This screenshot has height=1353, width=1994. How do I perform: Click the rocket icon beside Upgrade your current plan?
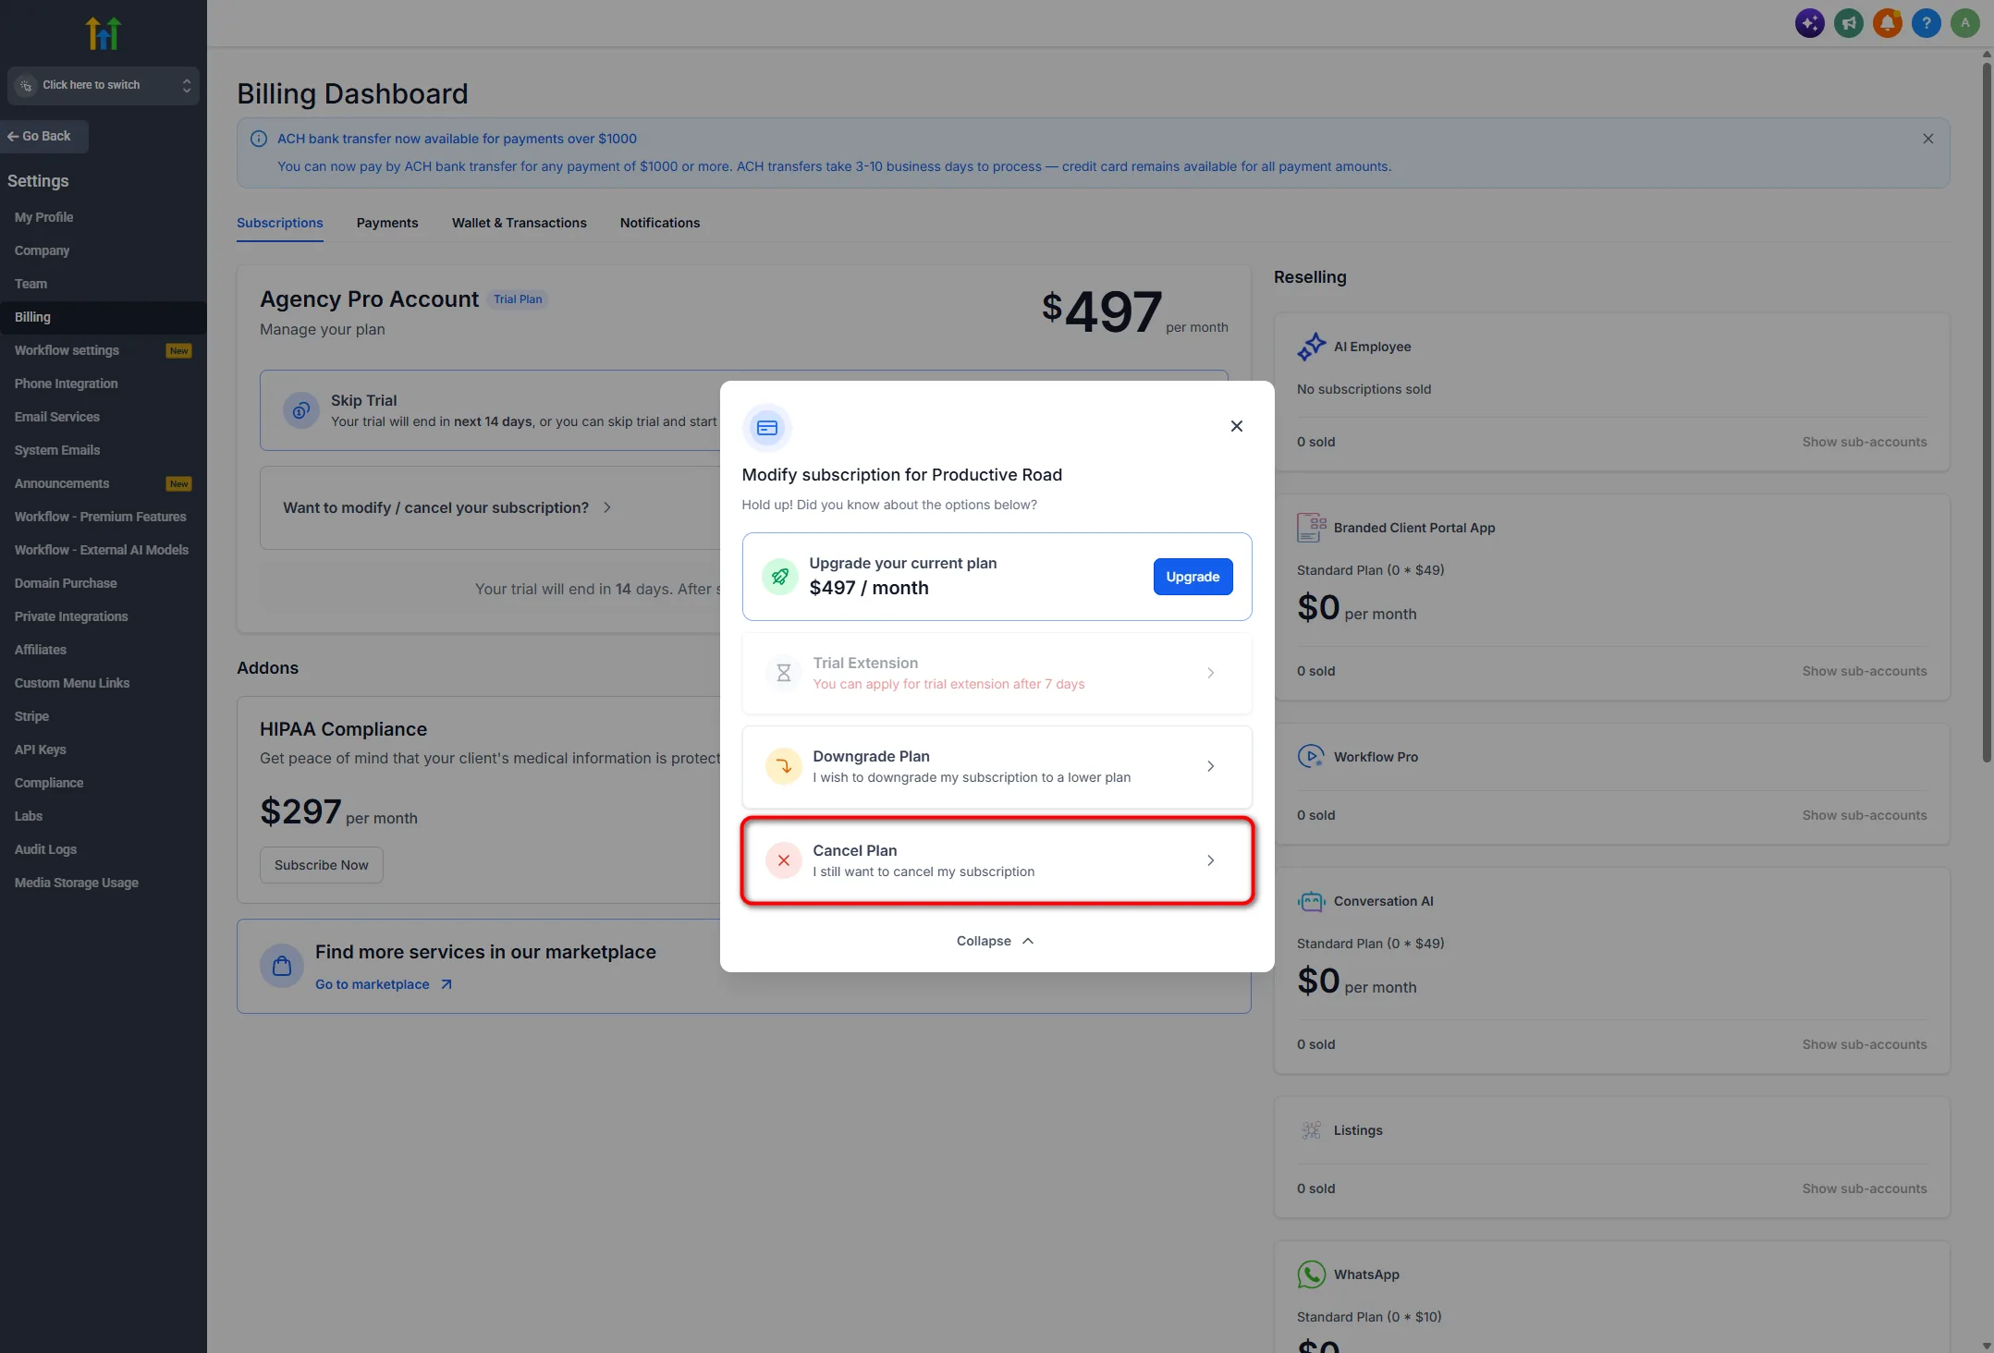(779, 577)
